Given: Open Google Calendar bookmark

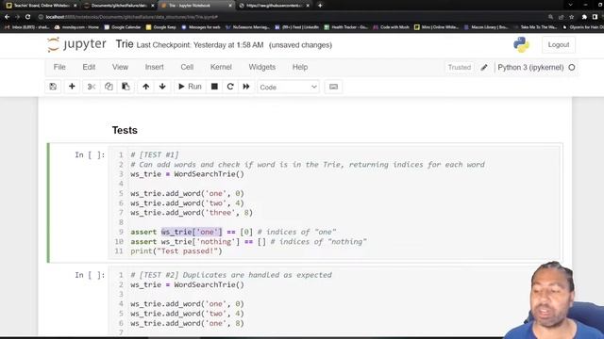Looking at the screenshot, I should click(123, 27).
